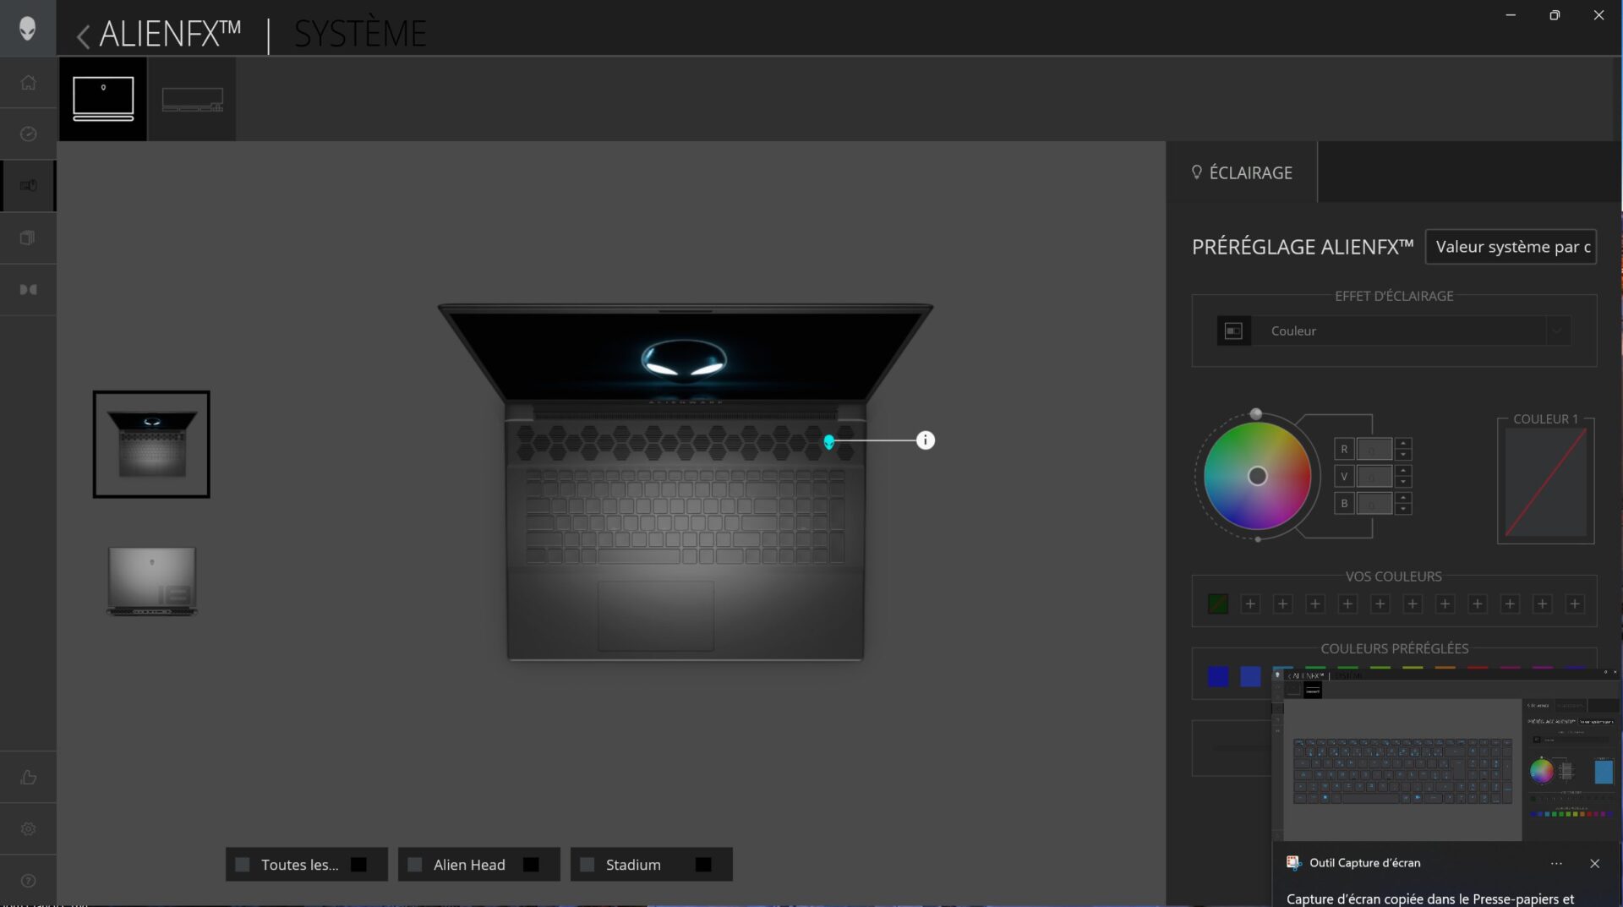Image resolution: width=1623 pixels, height=907 pixels.
Task: Click the SYSTÈME header title
Action: click(x=360, y=34)
